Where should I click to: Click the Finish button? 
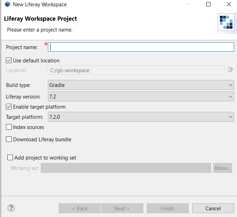point(168,208)
